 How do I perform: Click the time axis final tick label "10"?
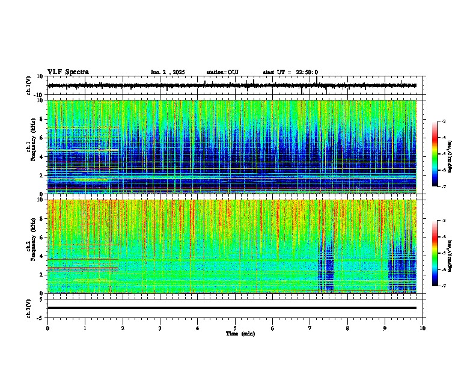click(x=423, y=328)
